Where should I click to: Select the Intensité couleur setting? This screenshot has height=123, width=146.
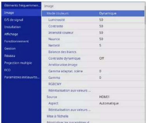(x=93, y=33)
